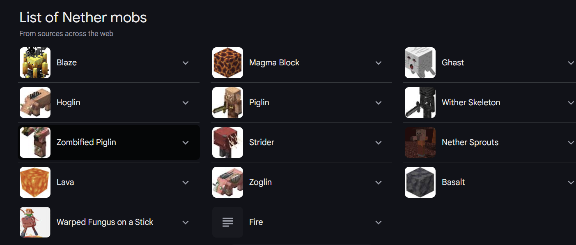Click the Magma Block cube icon
The width and height of the screenshot is (576, 245).
[x=227, y=62]
